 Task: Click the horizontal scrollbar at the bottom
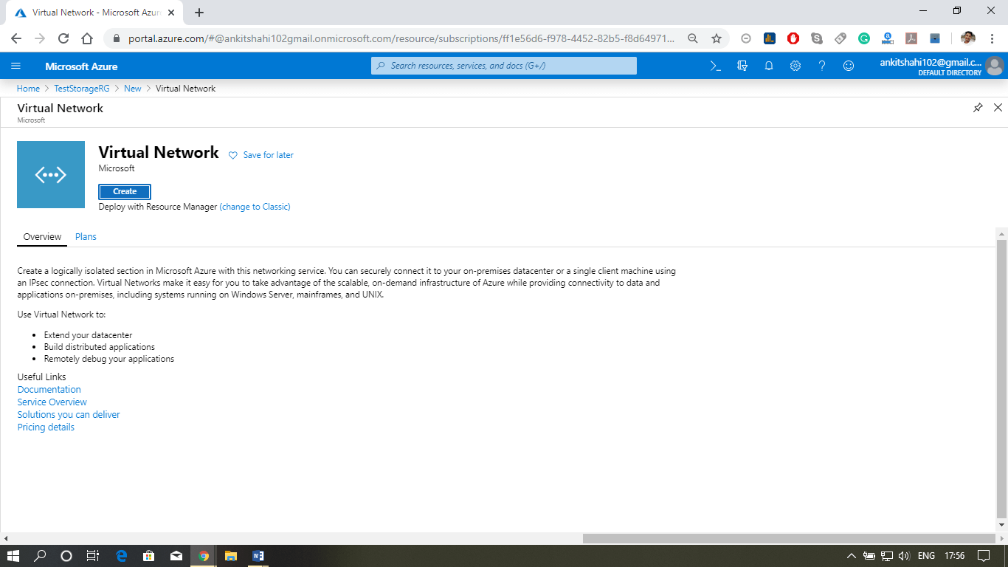click(x=789, y=539)
